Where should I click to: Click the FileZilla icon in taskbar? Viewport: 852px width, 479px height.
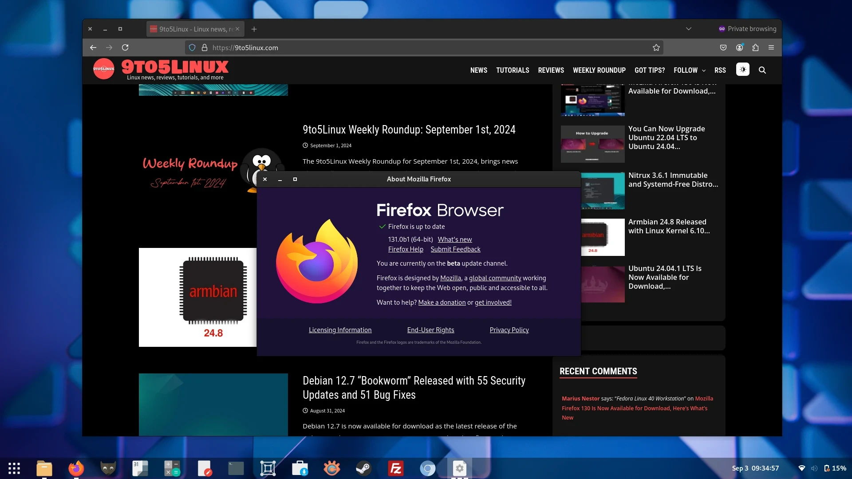click(x=397, y=468)
